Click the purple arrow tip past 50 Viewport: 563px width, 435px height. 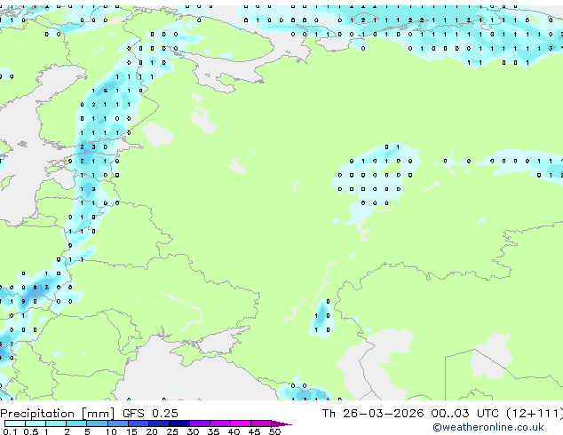[x=281, y=423]
